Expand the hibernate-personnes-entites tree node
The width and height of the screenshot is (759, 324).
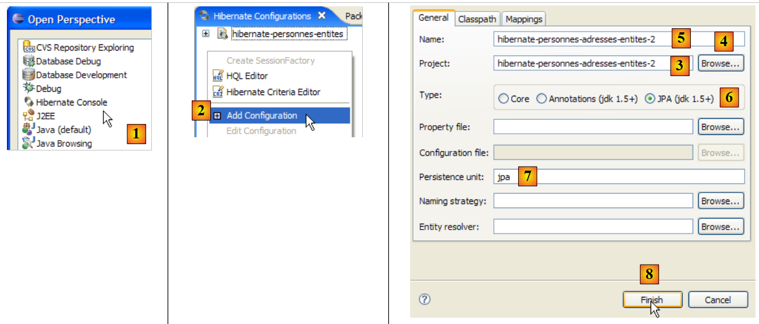point(206,34)
